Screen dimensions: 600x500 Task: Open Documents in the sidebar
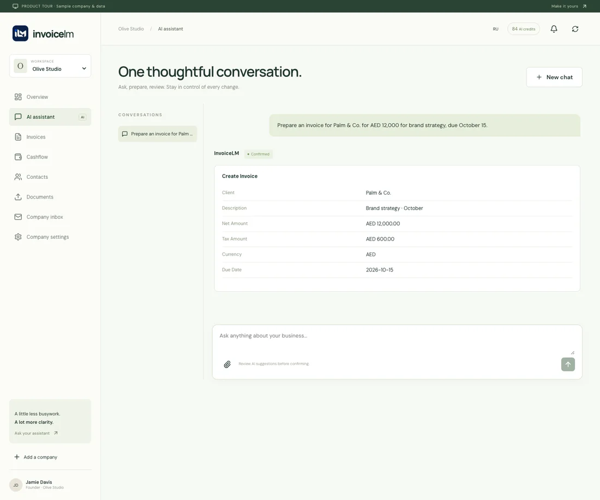click(x=50, y=197)
